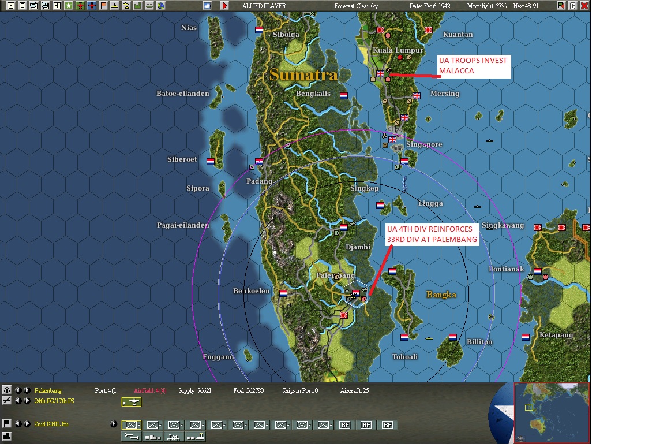Click the Palembang base name in info panel
Viewport: 656px width, 447px height.
tap(48, 390)
